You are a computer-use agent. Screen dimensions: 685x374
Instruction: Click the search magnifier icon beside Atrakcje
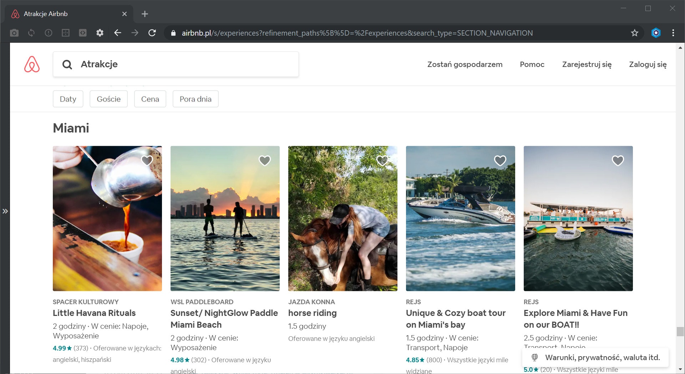[x=67, y=64]
